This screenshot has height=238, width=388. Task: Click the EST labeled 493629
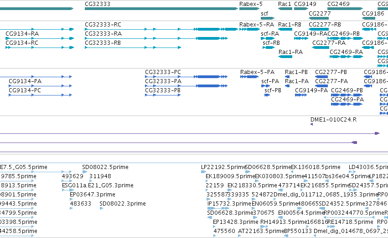pos(72,176)
